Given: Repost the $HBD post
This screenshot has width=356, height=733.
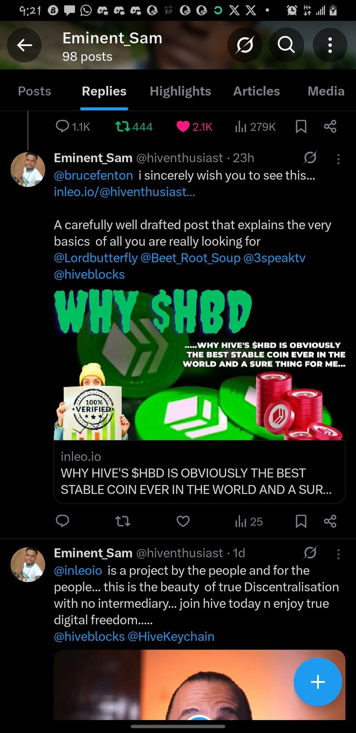Looking at the screenshot, I should coord(123,521).
